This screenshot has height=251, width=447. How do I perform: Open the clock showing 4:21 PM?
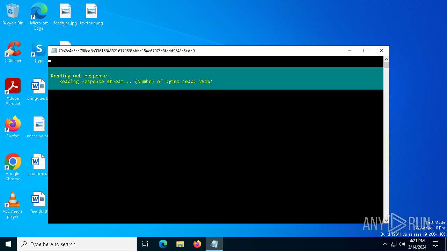(x=417, y=244)
